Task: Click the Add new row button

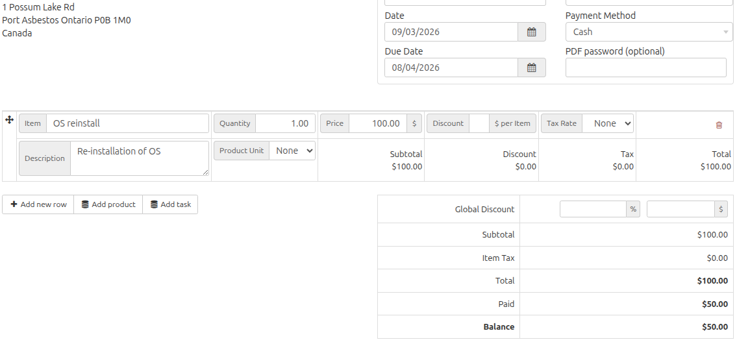Action: point(38,204)
